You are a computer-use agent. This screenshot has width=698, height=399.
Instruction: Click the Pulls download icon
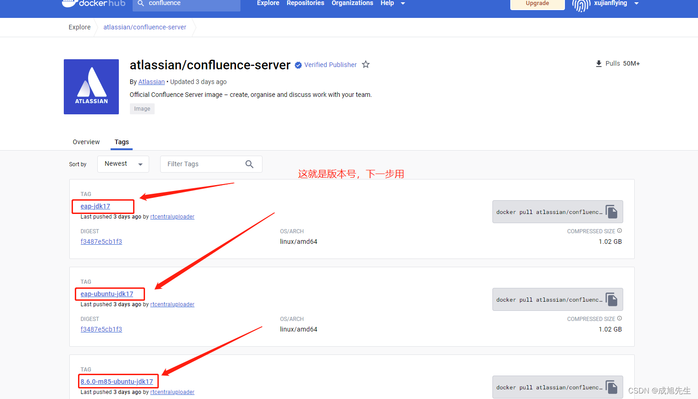click(599, 64)
